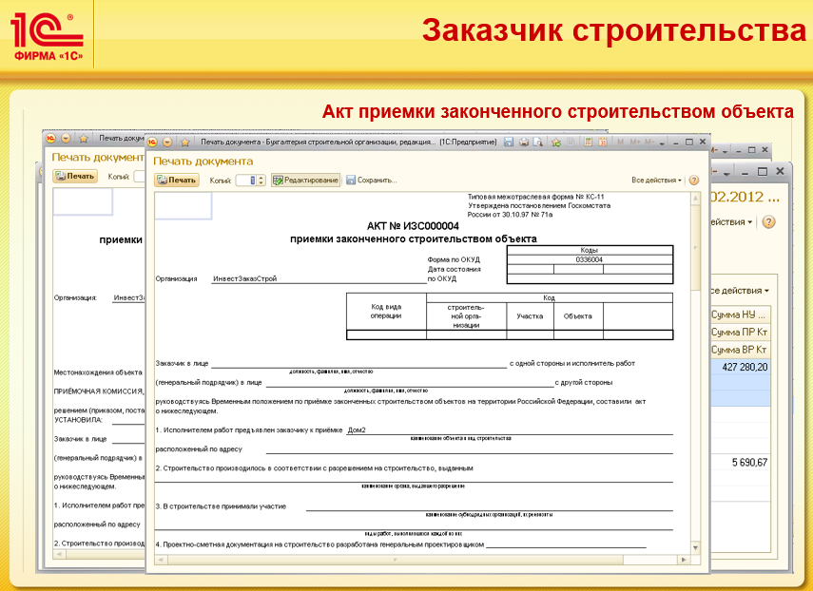The width and height of the screenshot is (813, 591).
Task: Click the 1C logo icon in front window title bar
Action: (x=152, y=142)
